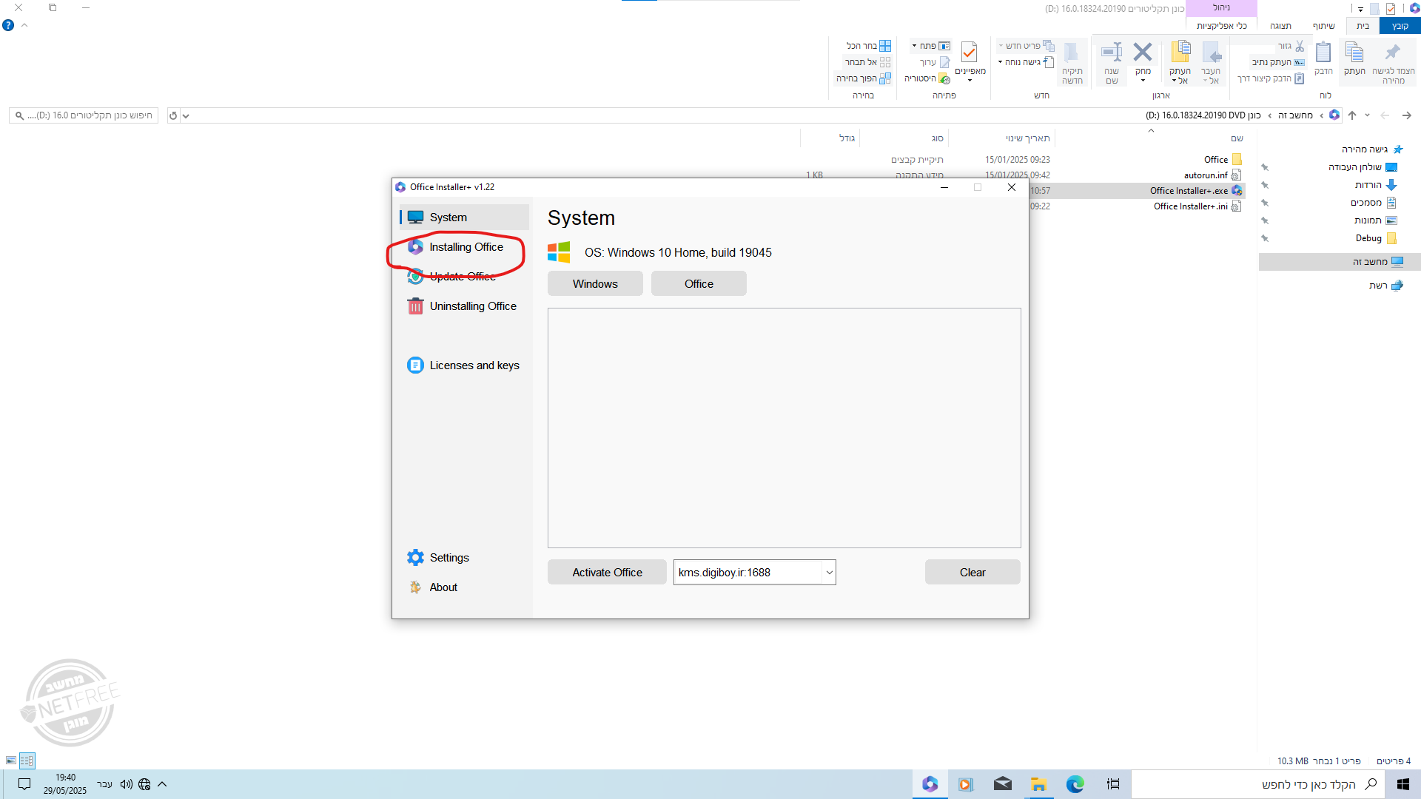Screen dimensions: 1421x799
Task: Open the Uninstalling Office section
Action: tap(464, 306)
